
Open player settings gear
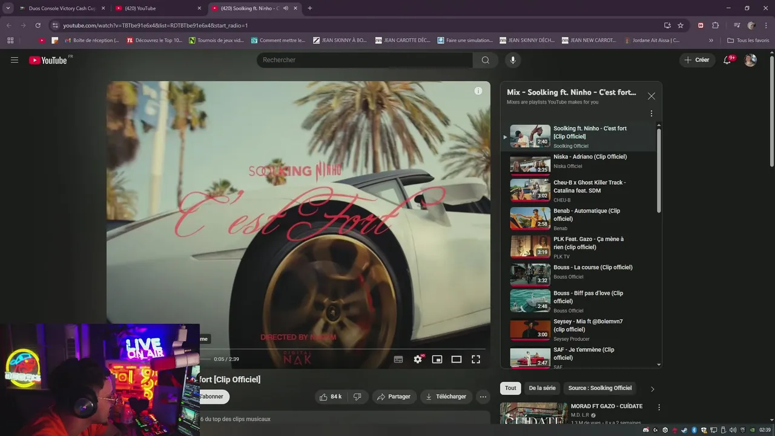click(418, 359)
